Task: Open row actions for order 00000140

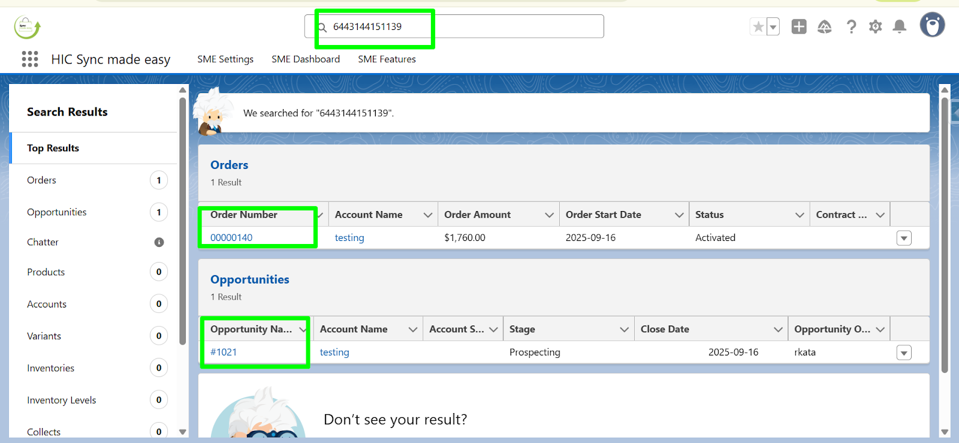Action: tap(904, 238)
